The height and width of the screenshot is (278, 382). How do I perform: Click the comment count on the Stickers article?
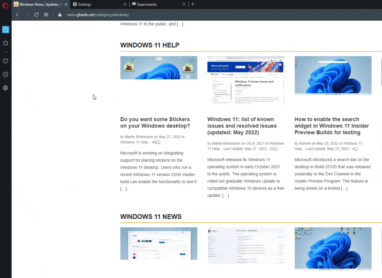(x=155, y=142)
